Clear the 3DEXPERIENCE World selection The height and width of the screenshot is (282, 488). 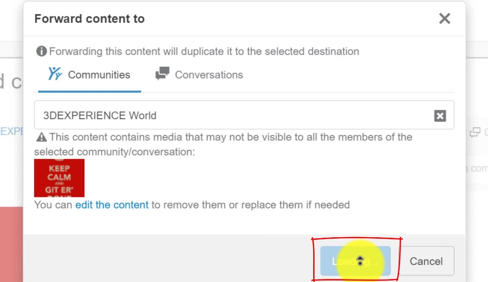click(x=440, y=116)
